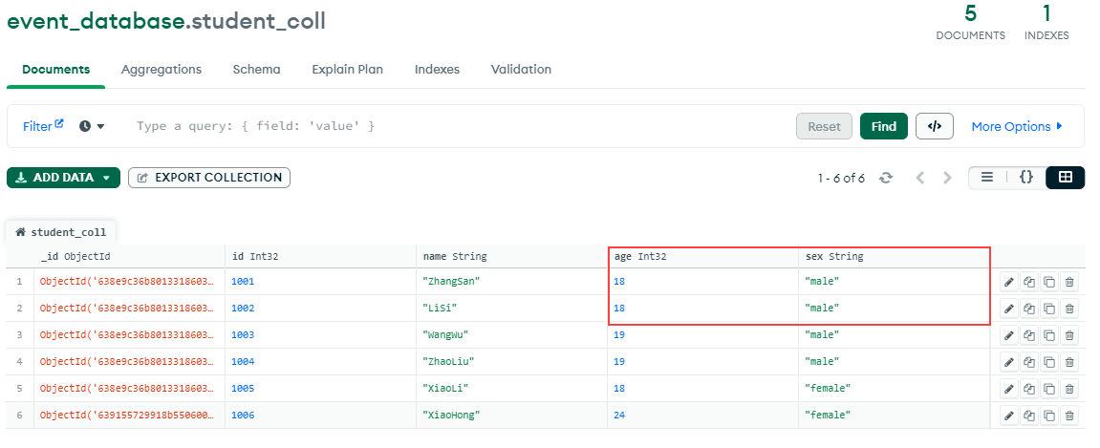Open query history dropdown
Screen dimensions: 1100x448
92,126
